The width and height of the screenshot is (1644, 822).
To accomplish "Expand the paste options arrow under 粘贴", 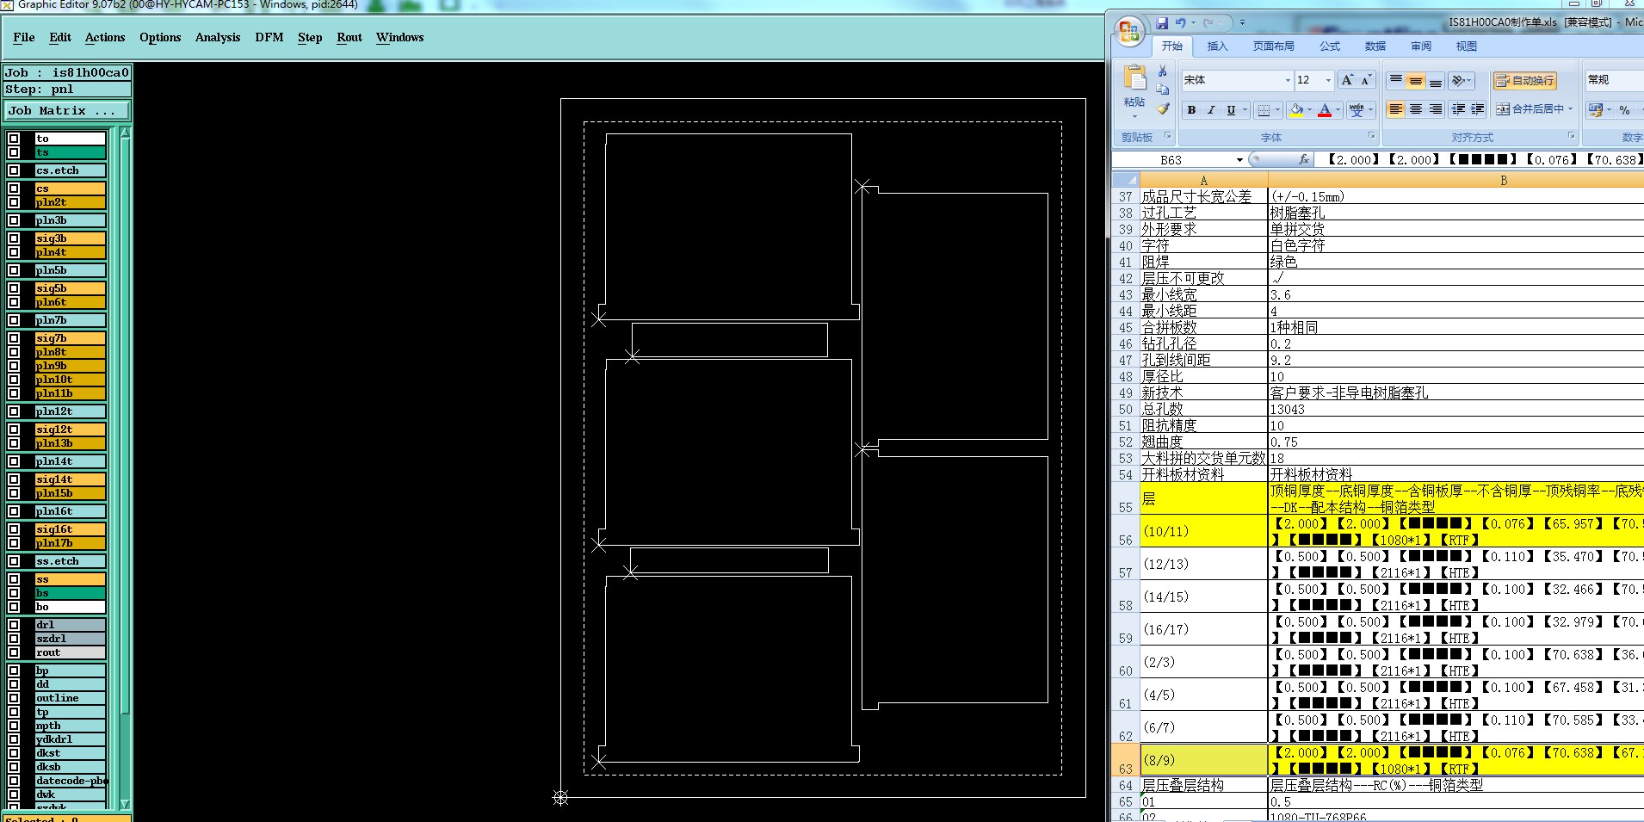I will tap(1134, 116).
